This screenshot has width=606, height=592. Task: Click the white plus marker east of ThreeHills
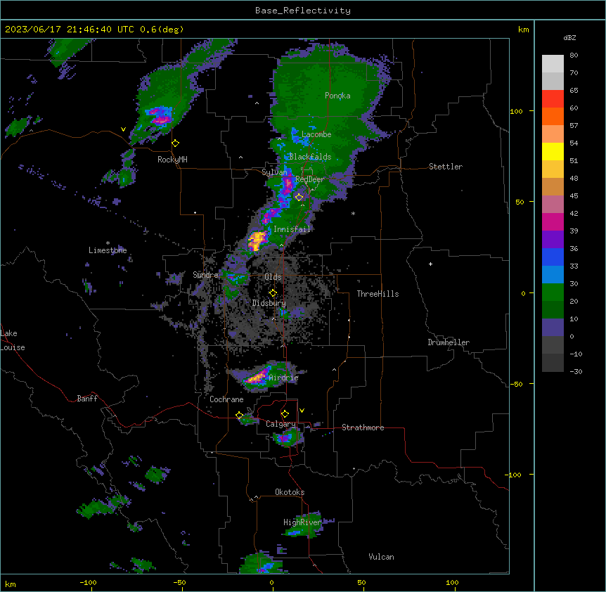tap(430, 264)
